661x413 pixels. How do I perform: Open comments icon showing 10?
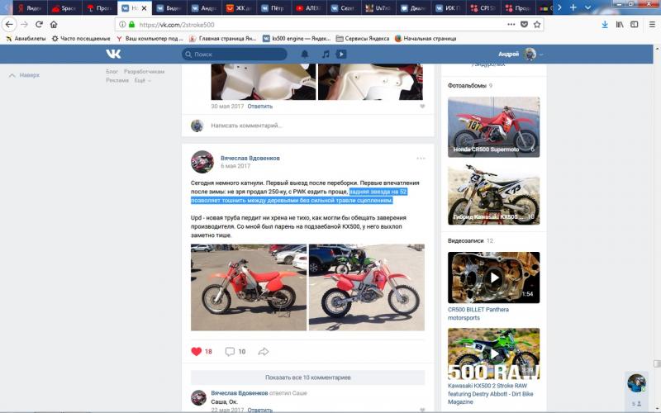(x=230, y=352)
